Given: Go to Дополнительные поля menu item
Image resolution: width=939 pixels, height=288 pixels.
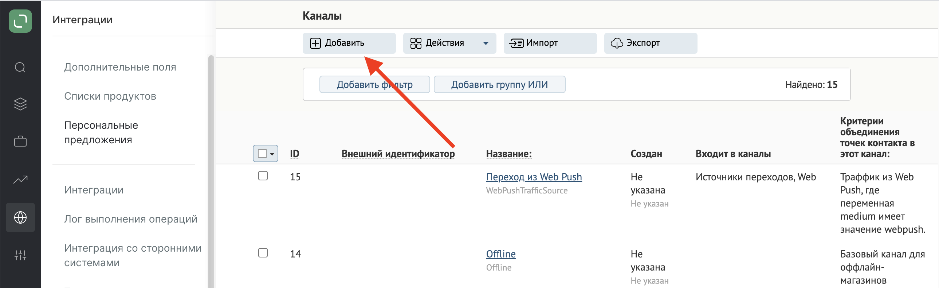Looking at the screenshot, I should point(120,67).
